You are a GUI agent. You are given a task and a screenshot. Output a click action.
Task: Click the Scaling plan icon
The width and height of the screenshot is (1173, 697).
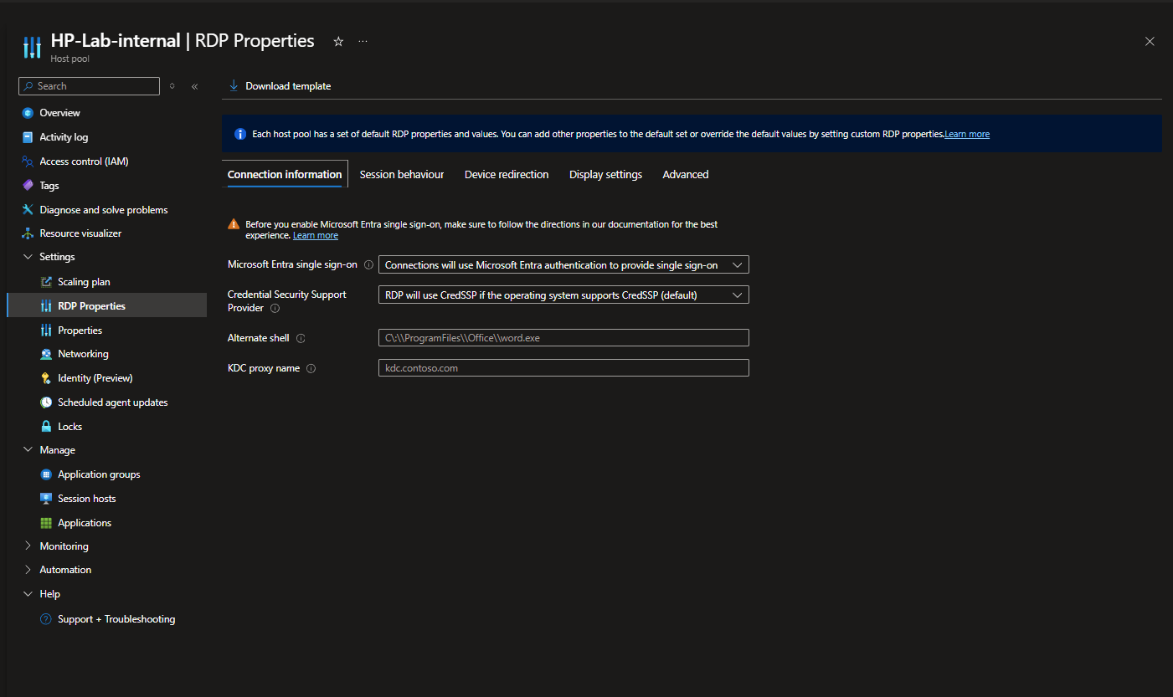pyautogui.click(x=46, y=282)
